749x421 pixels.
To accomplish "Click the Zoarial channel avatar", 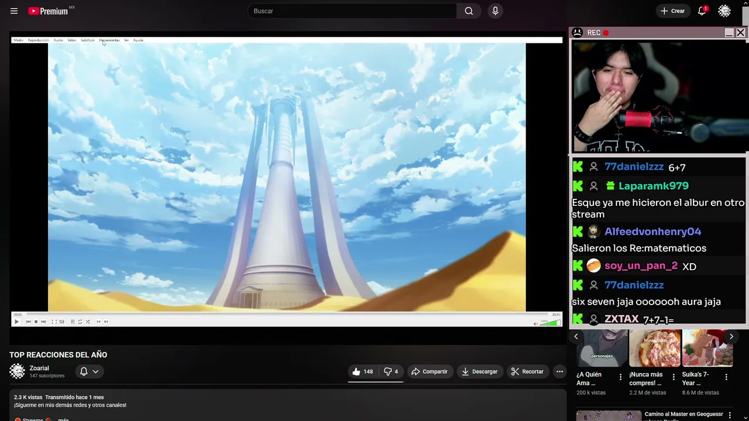I will pyautogui.click(x=17, y=371).
